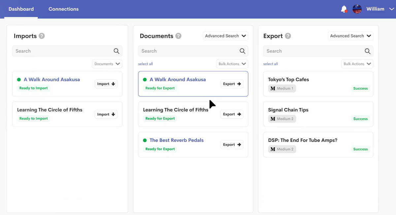Screen dimensions: 396x215
Task: Export Learning The Circle of Fifths
Action: click(x=232, y=114)
